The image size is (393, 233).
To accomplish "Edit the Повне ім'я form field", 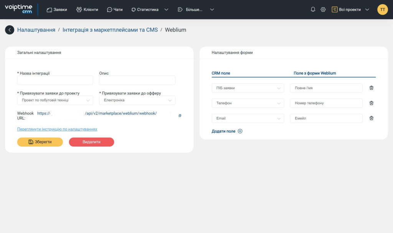I will [x=326, y=88].
